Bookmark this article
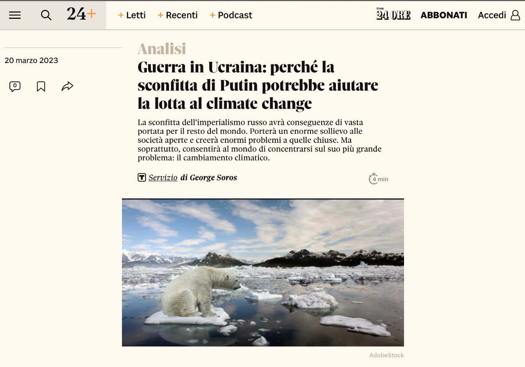525x367 pixels. click(41, 86)
